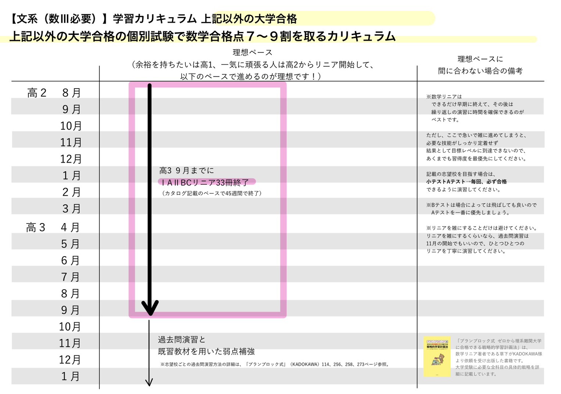Click the line 記載の志望校を目指す場合は、

click(461, 174)
